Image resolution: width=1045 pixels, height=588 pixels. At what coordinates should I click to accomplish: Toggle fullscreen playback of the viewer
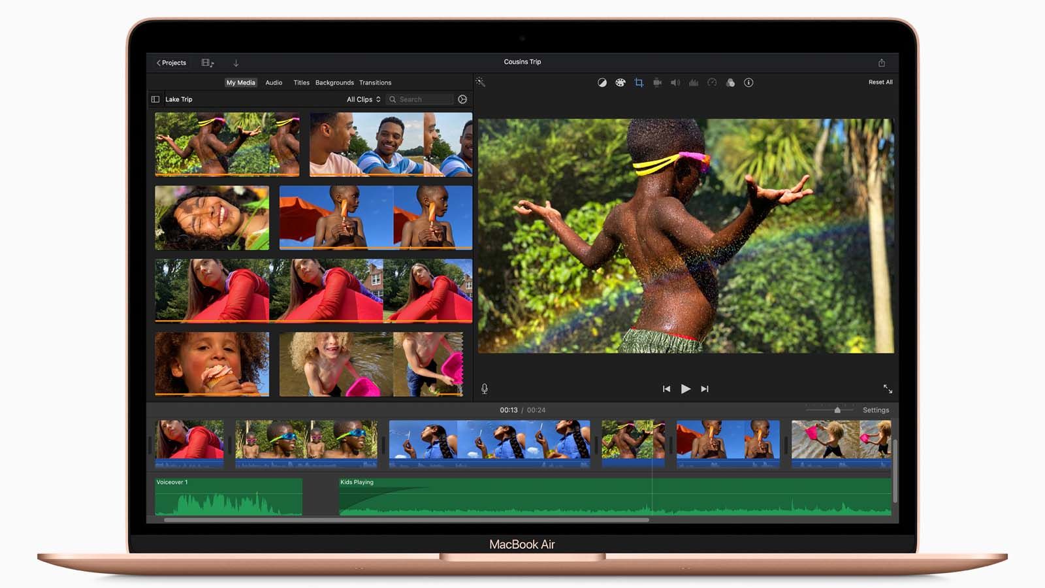888,389
